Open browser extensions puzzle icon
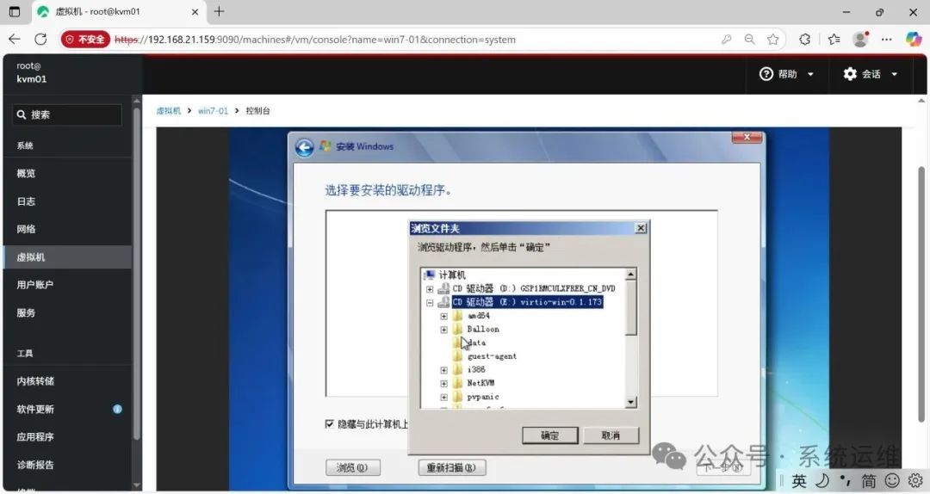Viewport: 930px width, 494px height. [805, 39]
